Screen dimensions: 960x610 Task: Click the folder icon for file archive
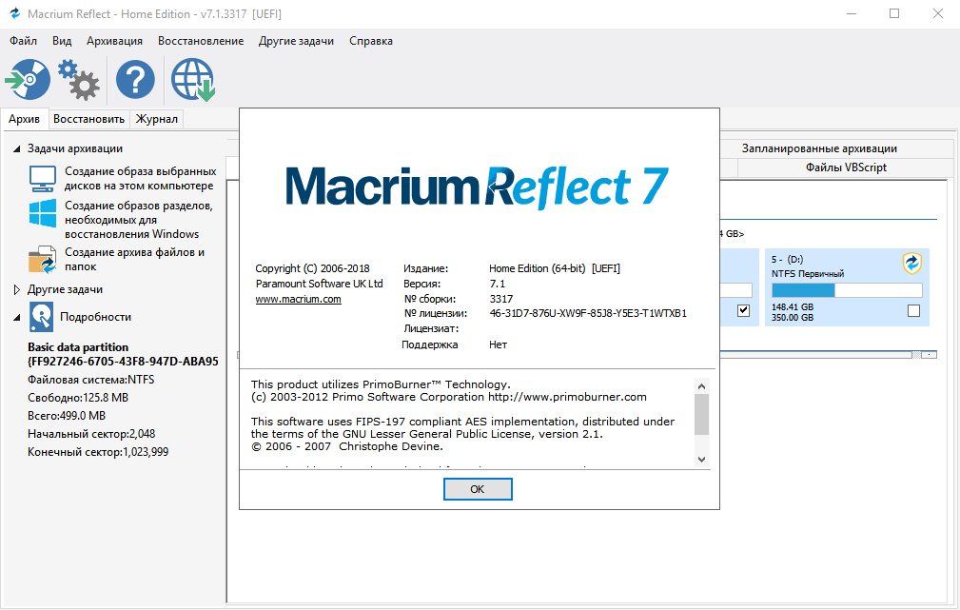(x=42, y=260)
